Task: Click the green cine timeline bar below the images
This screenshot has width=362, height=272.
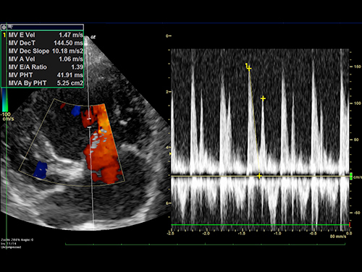Action: [x=205, y=245]
